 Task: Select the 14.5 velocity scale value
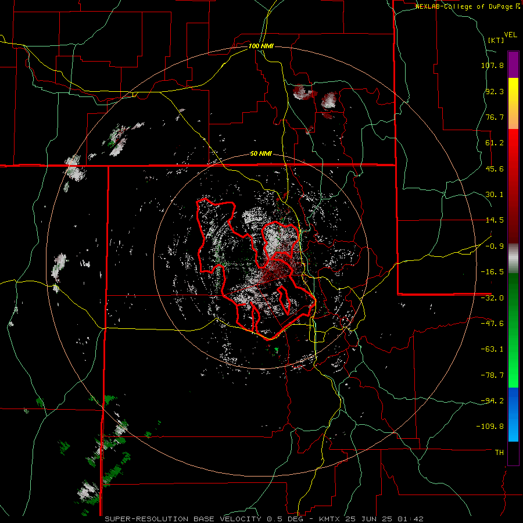click(x=495, y=220)
